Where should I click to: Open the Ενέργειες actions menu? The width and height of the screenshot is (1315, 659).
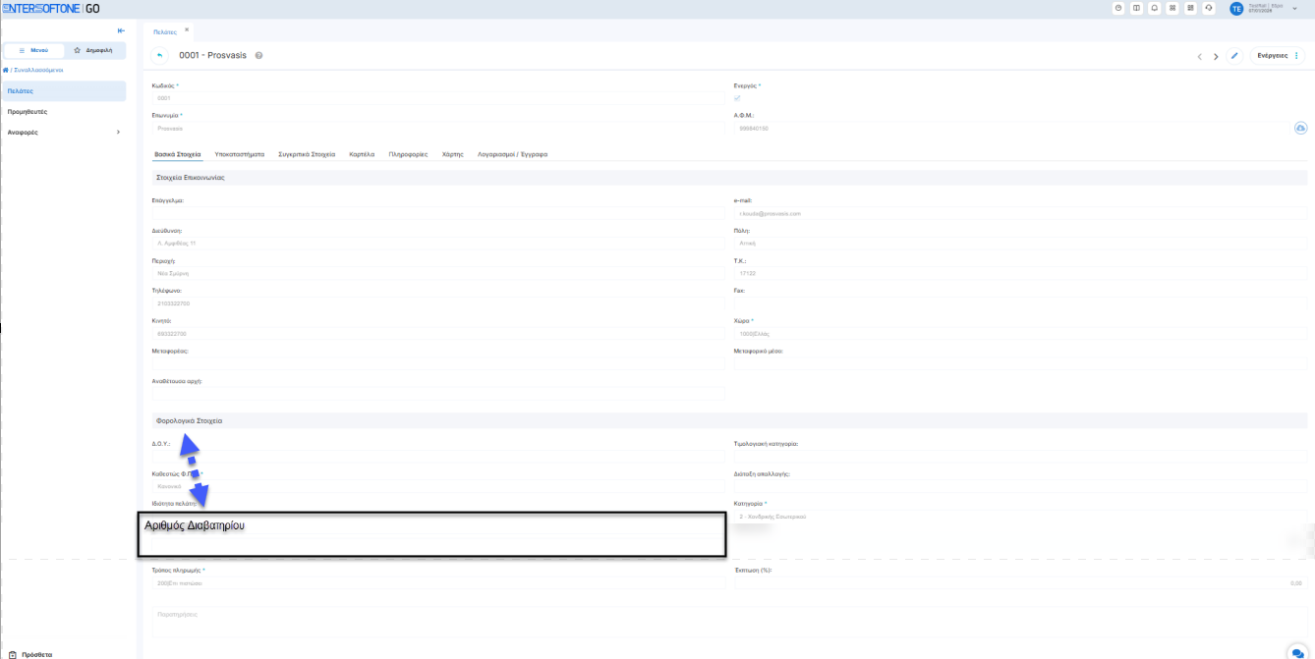click(x=1278, y=56)
